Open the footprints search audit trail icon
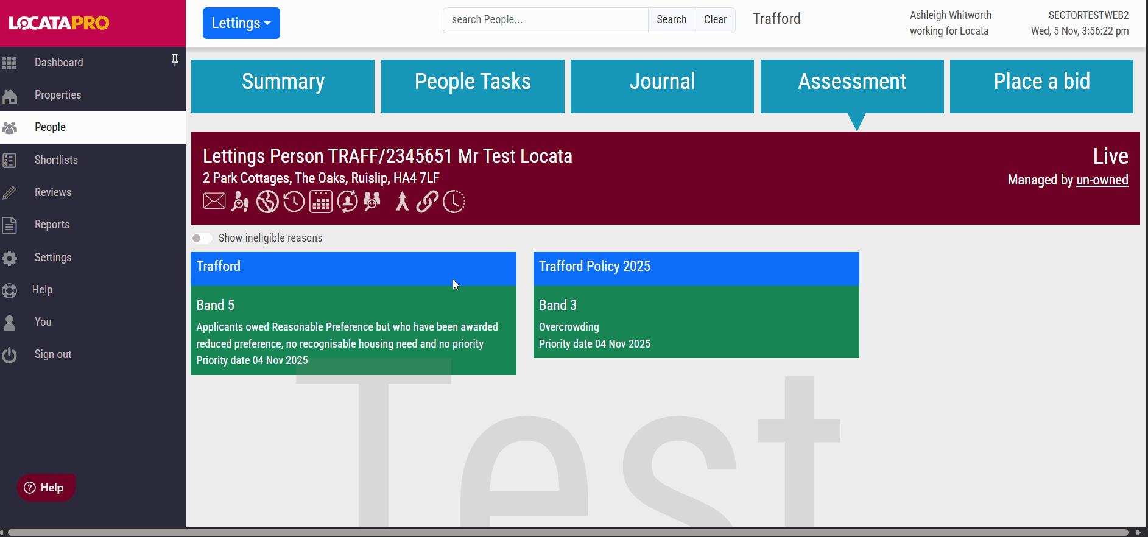1148x537 pixels. [x=241, y=202]
